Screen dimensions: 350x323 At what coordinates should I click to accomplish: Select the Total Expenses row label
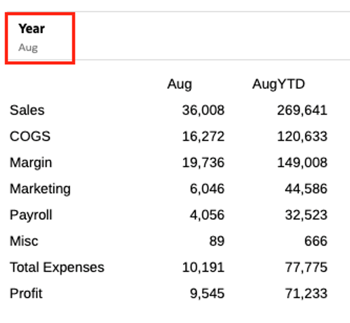pos(57,267)
